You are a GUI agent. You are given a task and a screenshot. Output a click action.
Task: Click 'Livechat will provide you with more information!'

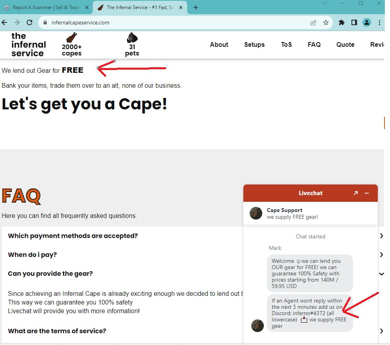[x=74, y=311]
